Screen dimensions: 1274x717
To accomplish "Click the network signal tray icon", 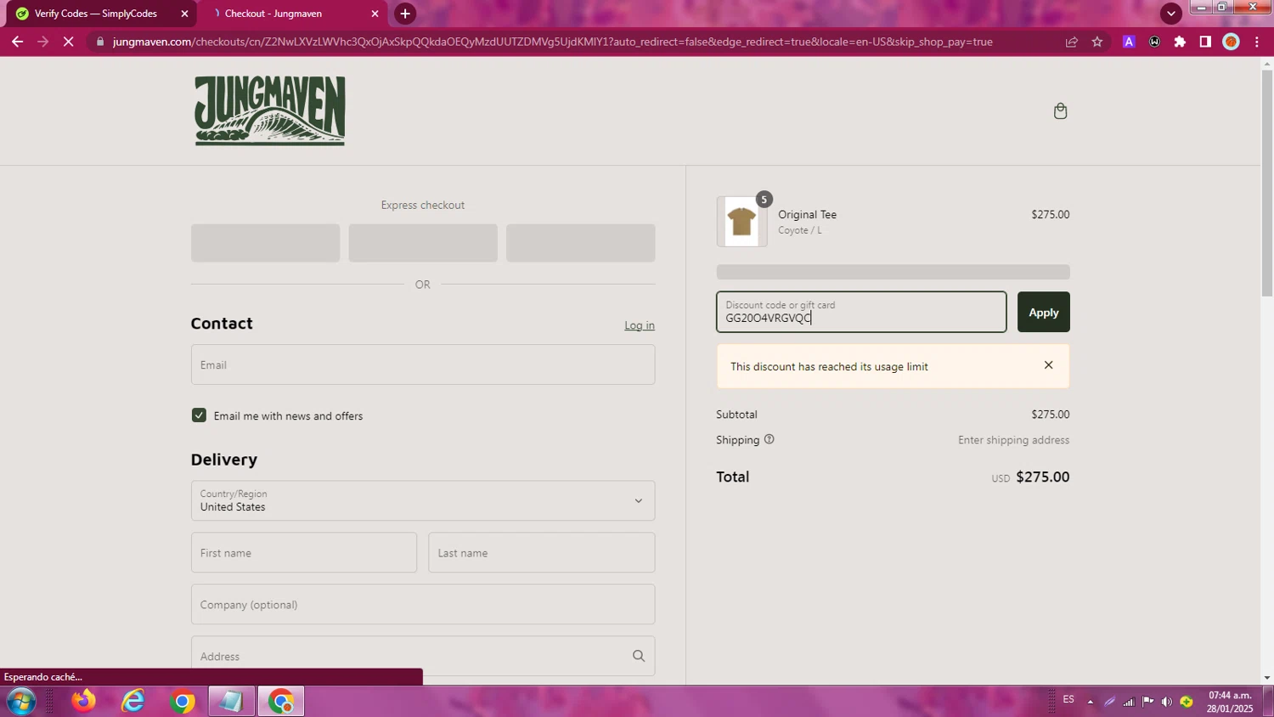I will [x=1129, y=701].
